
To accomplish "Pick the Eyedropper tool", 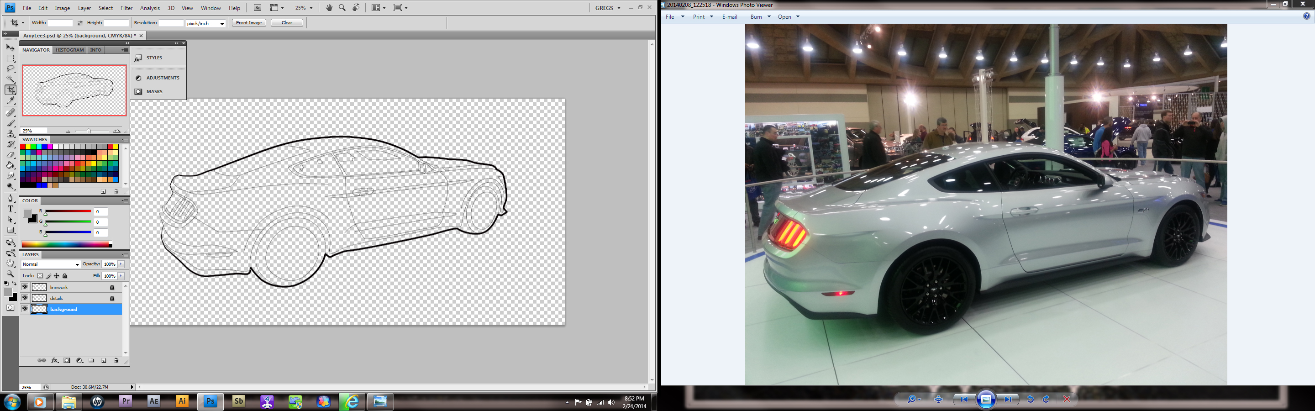I will pyautogui.click(x=10, y=101).
